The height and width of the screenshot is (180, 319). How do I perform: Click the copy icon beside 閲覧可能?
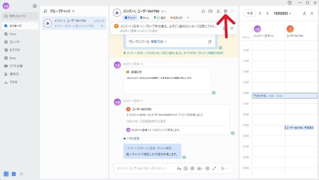pyautogui.click(x=209, y=42)
